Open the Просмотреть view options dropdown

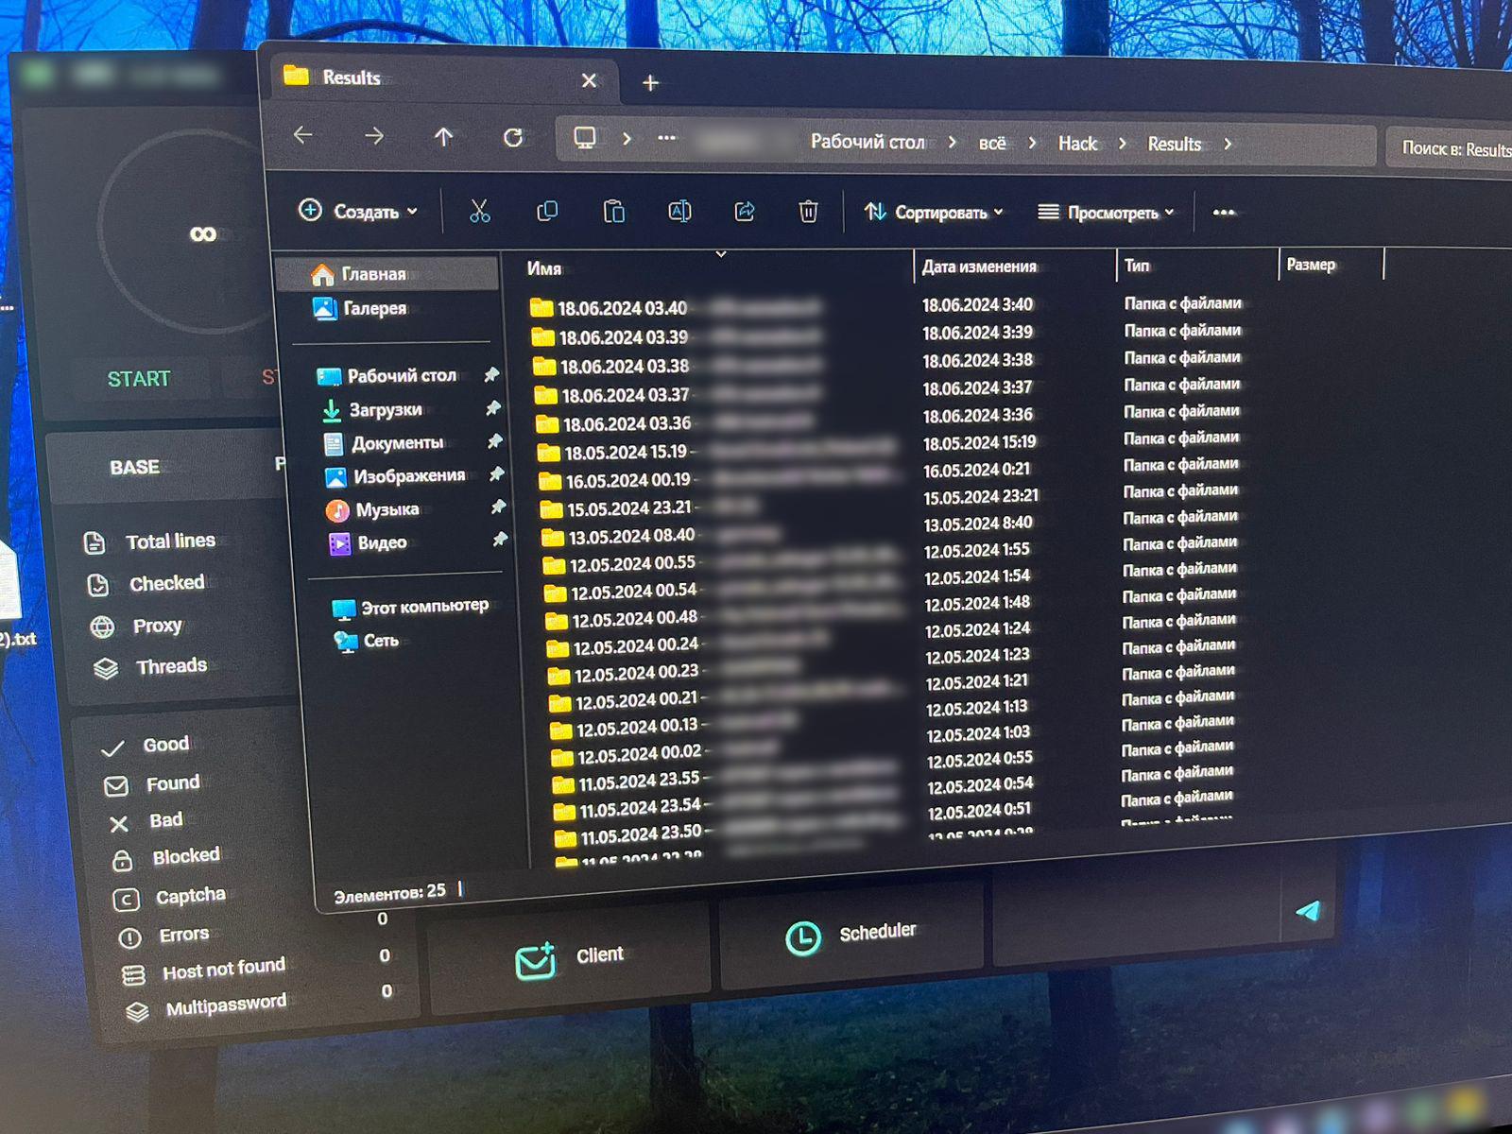point(1106,213)
